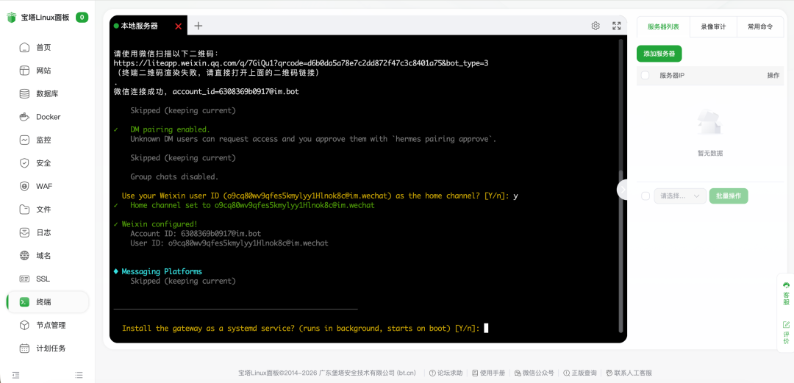Open the WAF firewall icon
This screenshot has width=794, height=383.
point(25,187)
